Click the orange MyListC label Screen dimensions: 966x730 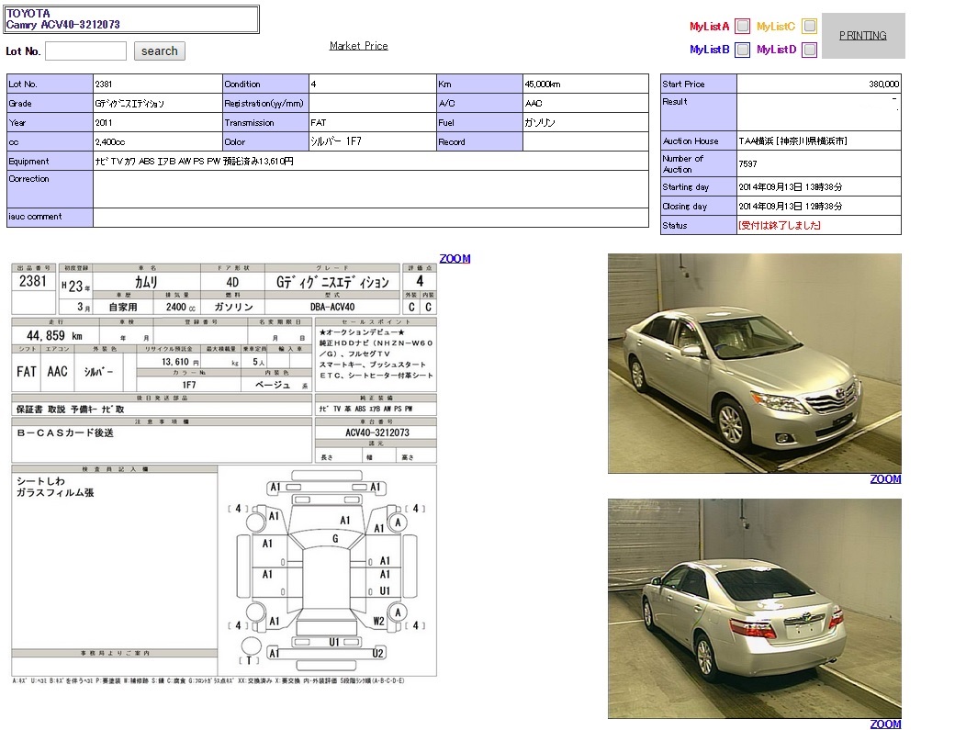[x=776, y=27]
